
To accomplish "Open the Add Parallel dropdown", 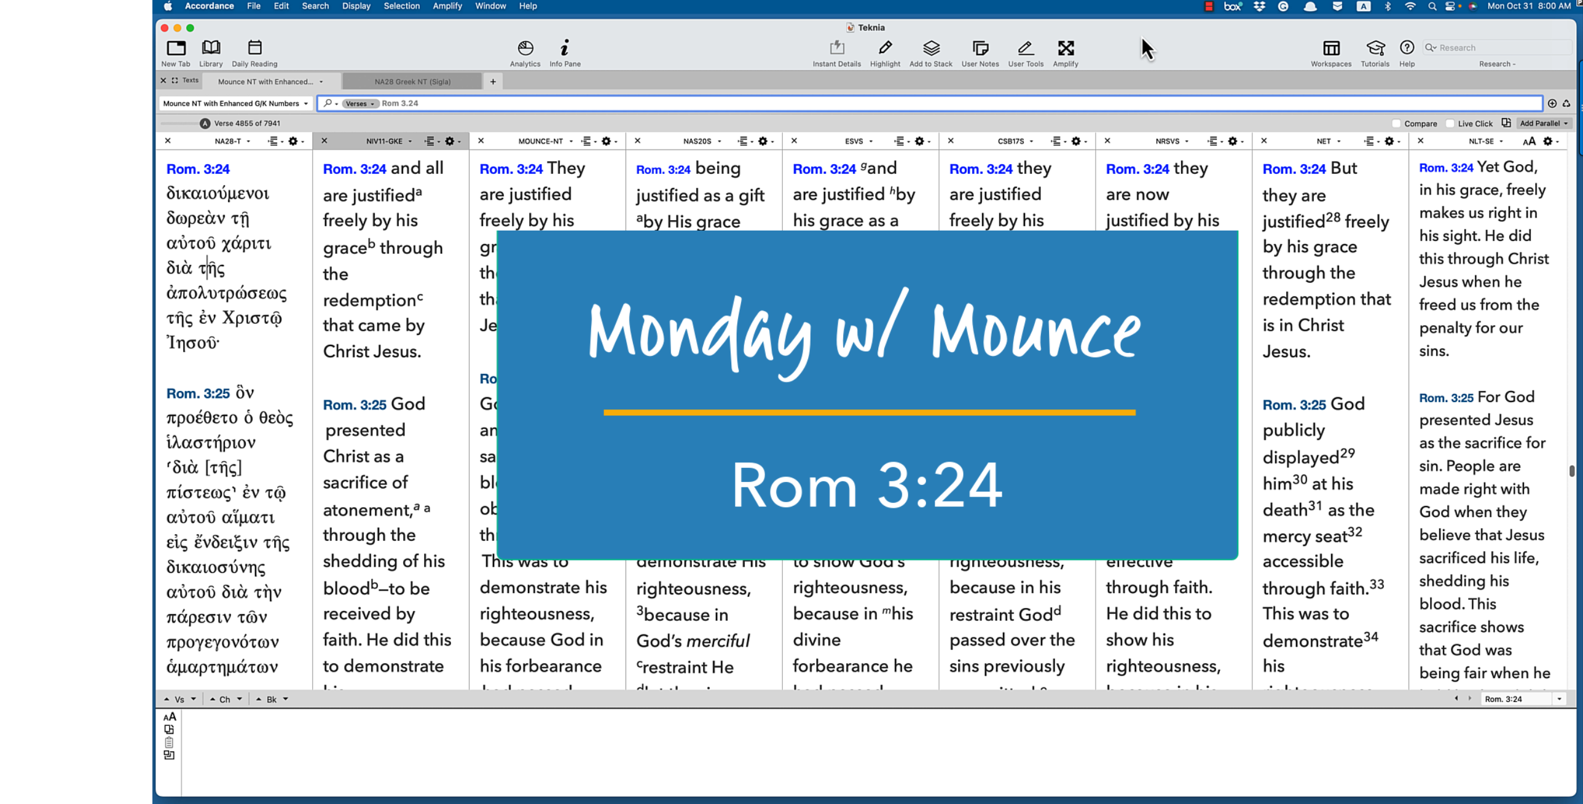I will tap(1544, 123).
